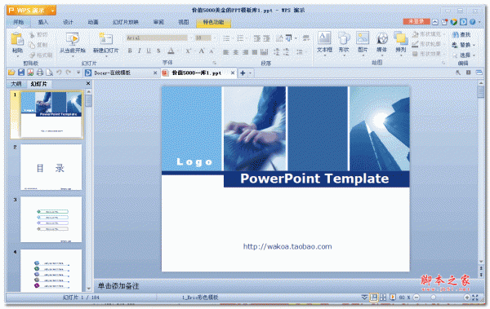
Task: Click the Help question mark icon
Action: (x=473, y=22)
